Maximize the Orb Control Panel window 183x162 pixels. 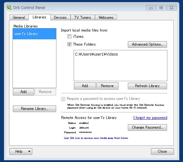pyautogui.click(x=161, y=8)
